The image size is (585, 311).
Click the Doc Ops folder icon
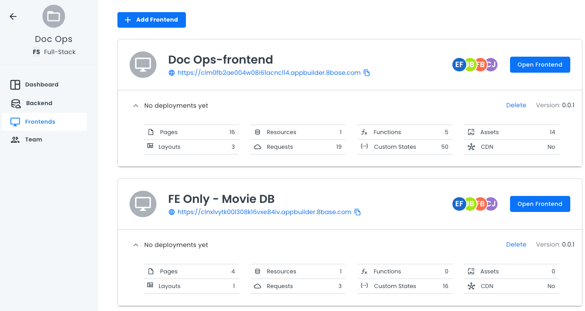coord(54,16)
